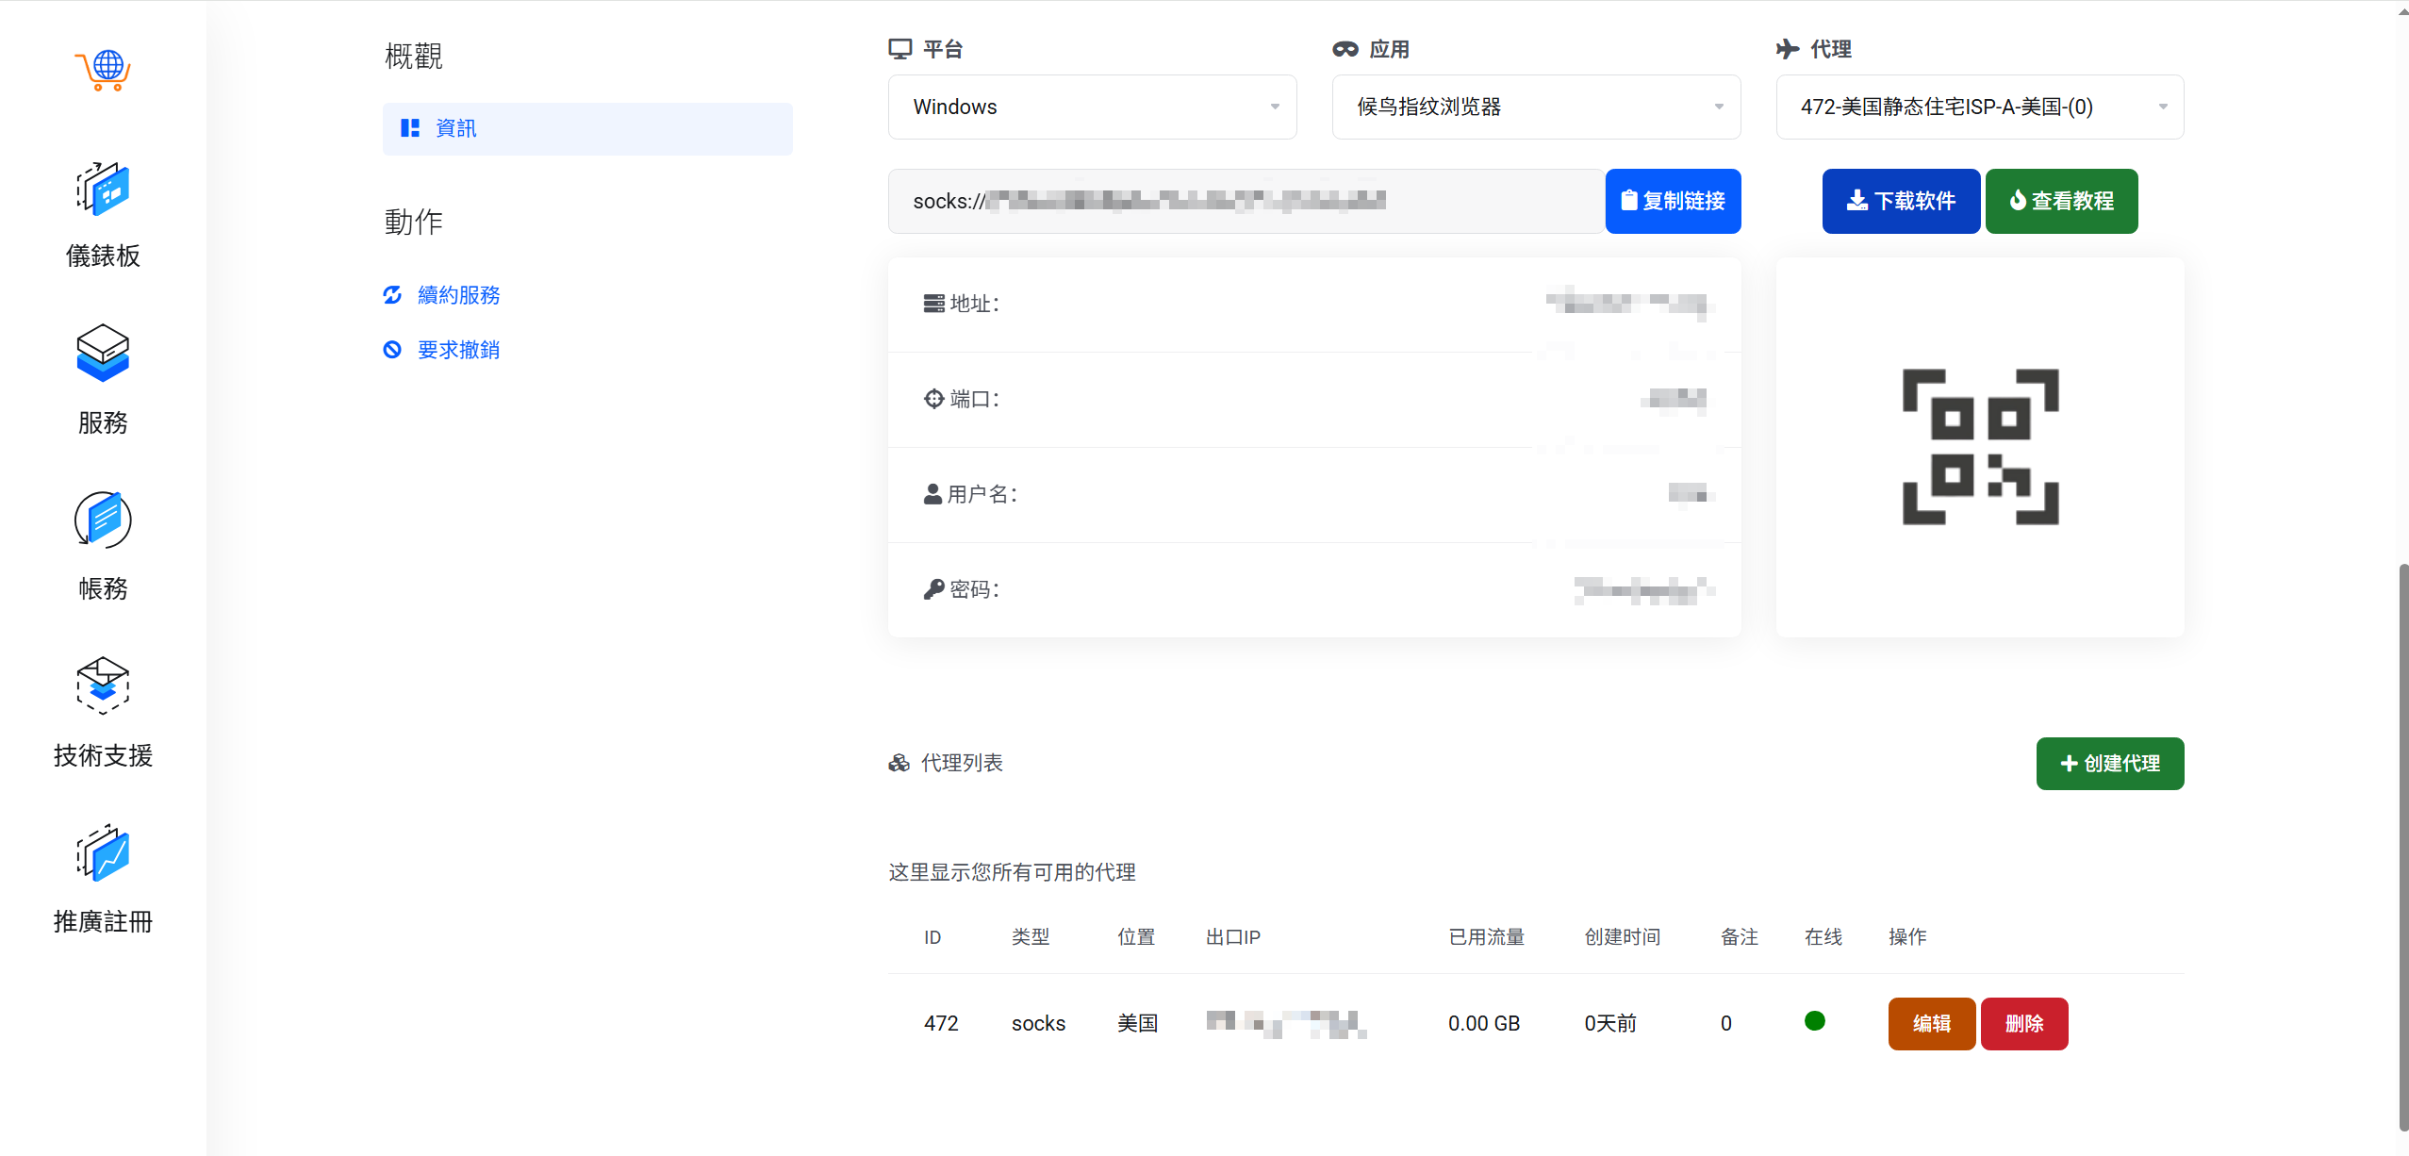This screenshot has height=1156, width=2409.
Task: Click the blurred 端口 value
Action: pyautogui.click(x=1675, y=399)
